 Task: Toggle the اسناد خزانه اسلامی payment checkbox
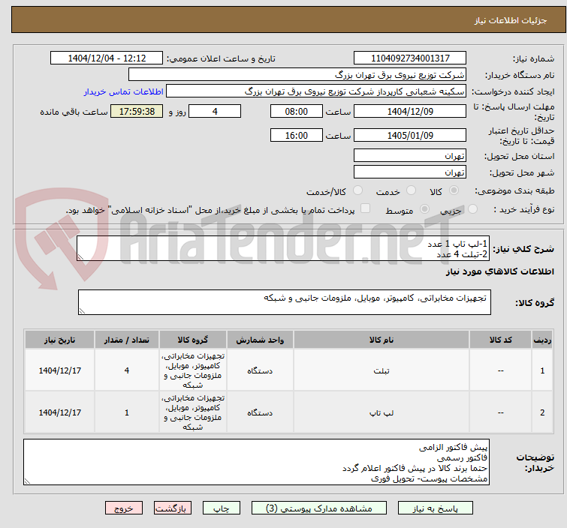coord(366,208)
